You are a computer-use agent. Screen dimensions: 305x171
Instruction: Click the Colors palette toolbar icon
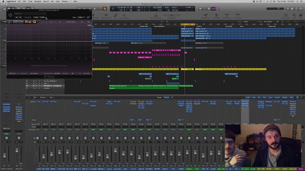pos(301,16)
